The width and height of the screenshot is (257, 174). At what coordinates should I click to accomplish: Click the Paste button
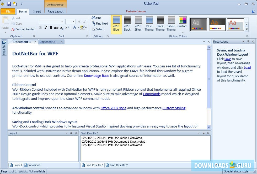tap(5, 24)
